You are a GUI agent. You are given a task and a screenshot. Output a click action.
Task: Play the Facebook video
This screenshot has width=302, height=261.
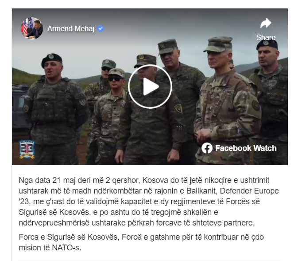tap(150, 87)
